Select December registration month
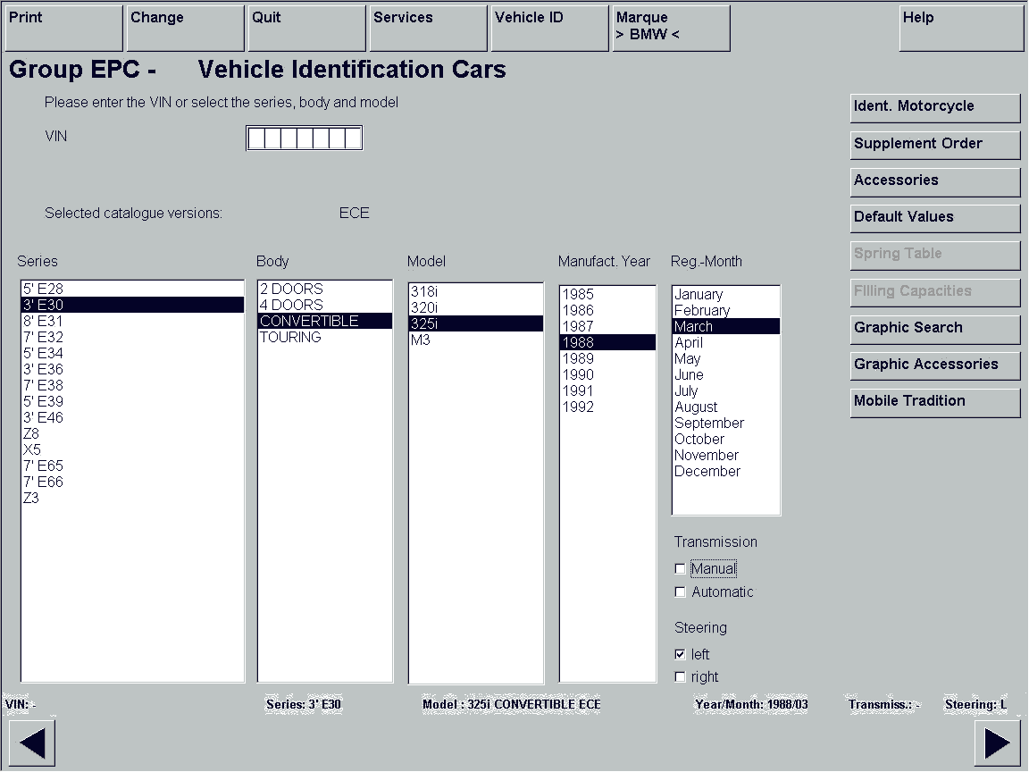The image size is (1029, 772). point(726,471)
